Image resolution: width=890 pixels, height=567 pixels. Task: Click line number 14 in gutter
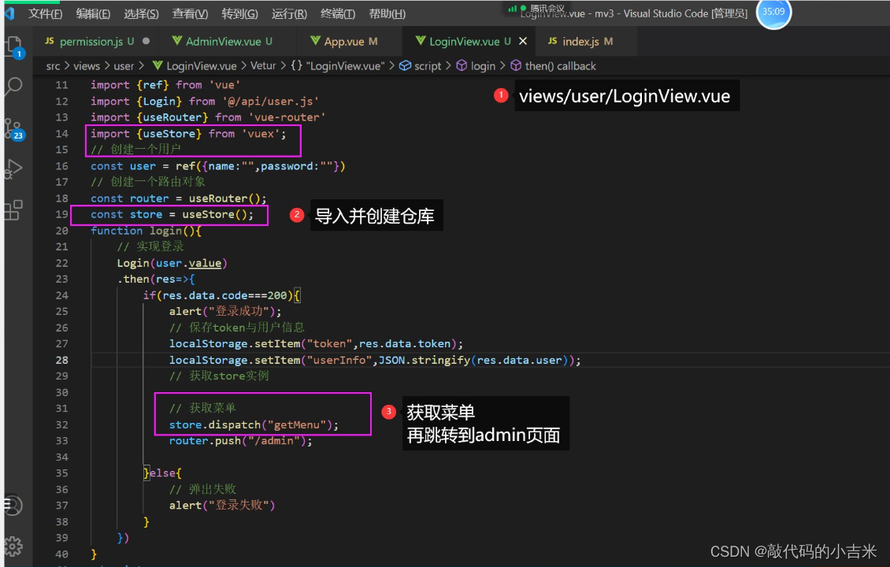tap(62, 134)
